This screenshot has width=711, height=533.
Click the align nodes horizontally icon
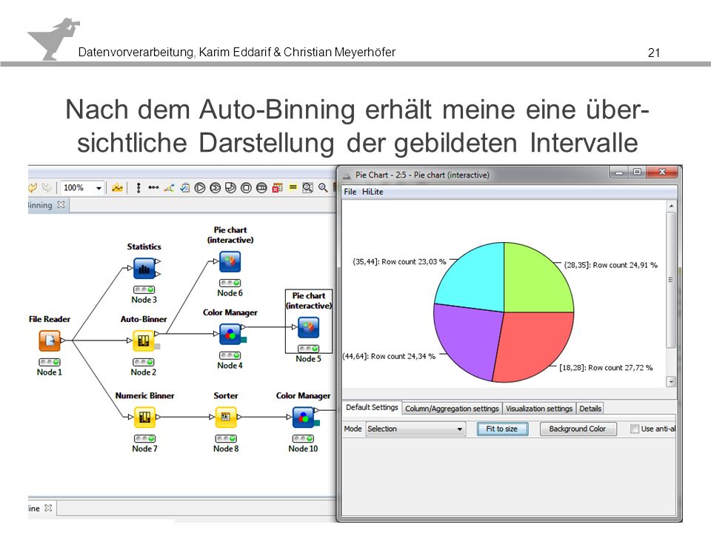pos(154,187)
